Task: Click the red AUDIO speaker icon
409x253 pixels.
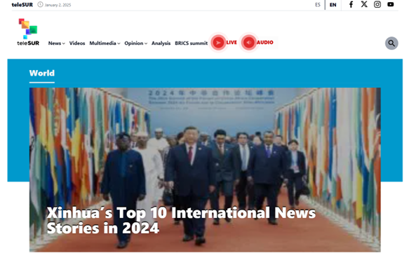Action: tap(249, 43)
